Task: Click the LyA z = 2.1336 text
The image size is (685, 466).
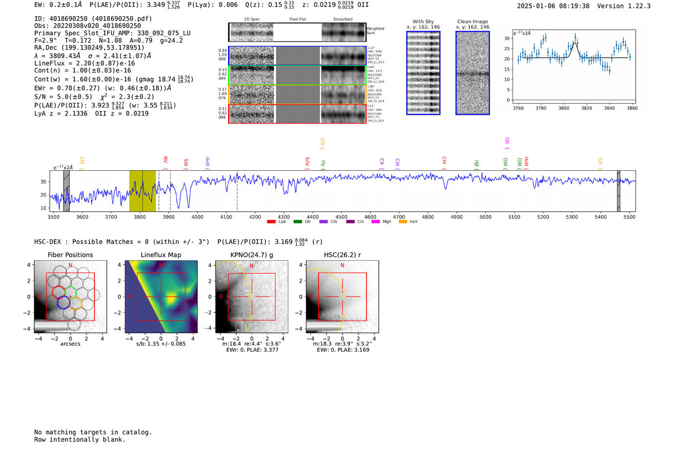Action: coord(61,113)
